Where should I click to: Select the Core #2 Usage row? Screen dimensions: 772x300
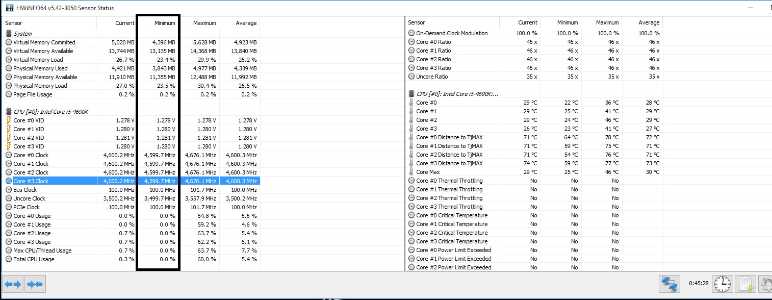point(132,233)
